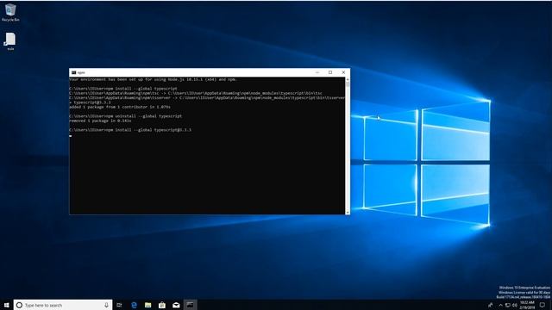Open Microsoft Store from the taskbar
Screen dimensions: 552x310
[162, 305]
